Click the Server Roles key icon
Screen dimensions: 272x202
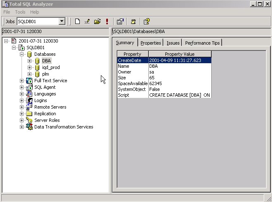(29, 120)
